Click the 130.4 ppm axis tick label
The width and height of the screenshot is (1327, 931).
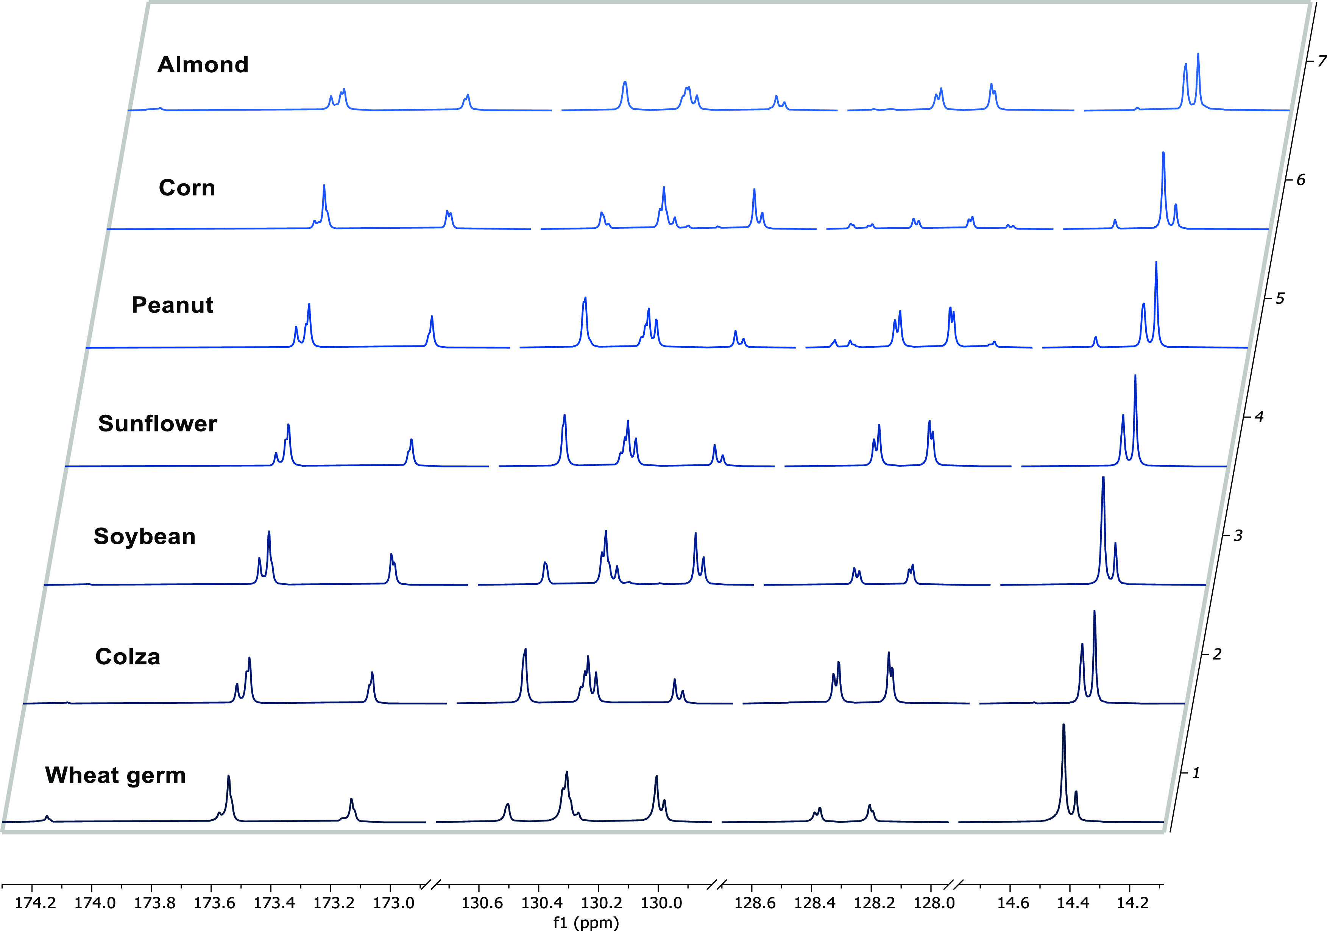(x=541, y=903)
